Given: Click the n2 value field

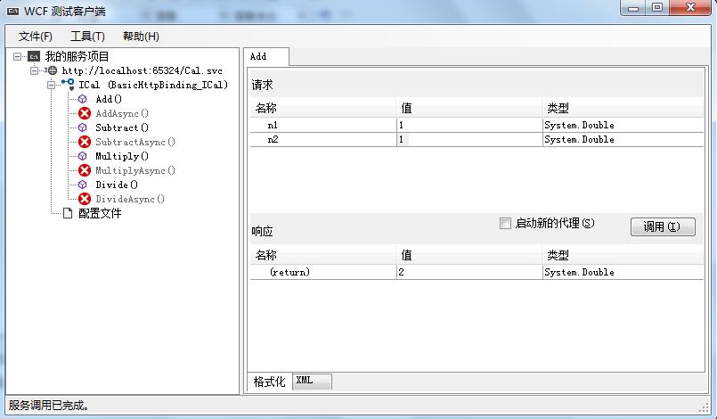Looking at the screenshot, I should [469, 139].
